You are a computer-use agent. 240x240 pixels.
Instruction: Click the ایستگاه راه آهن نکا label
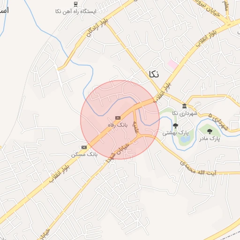pos(76,11)
